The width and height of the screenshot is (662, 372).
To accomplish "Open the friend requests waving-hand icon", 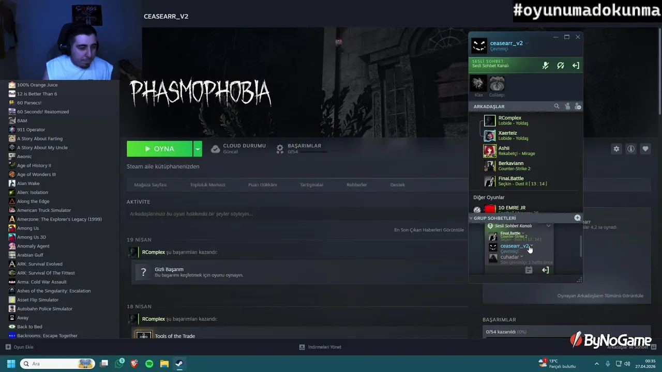I will pyautogui.click(x=567, y=106).
